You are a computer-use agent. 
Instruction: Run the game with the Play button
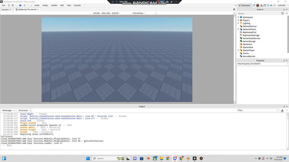(x=21, y=5)
